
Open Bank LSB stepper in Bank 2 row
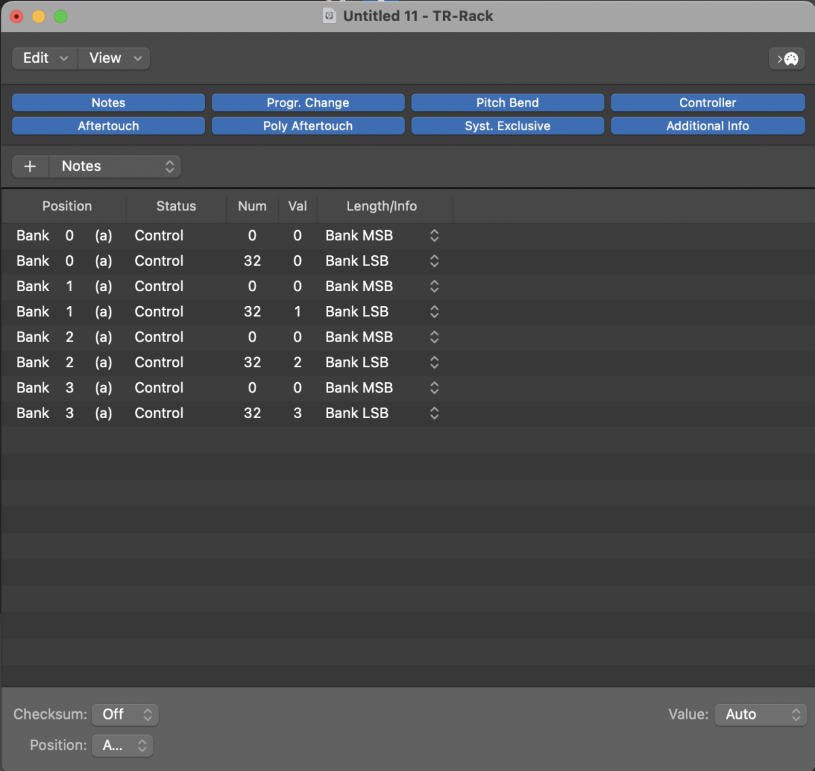click(435, 362)
